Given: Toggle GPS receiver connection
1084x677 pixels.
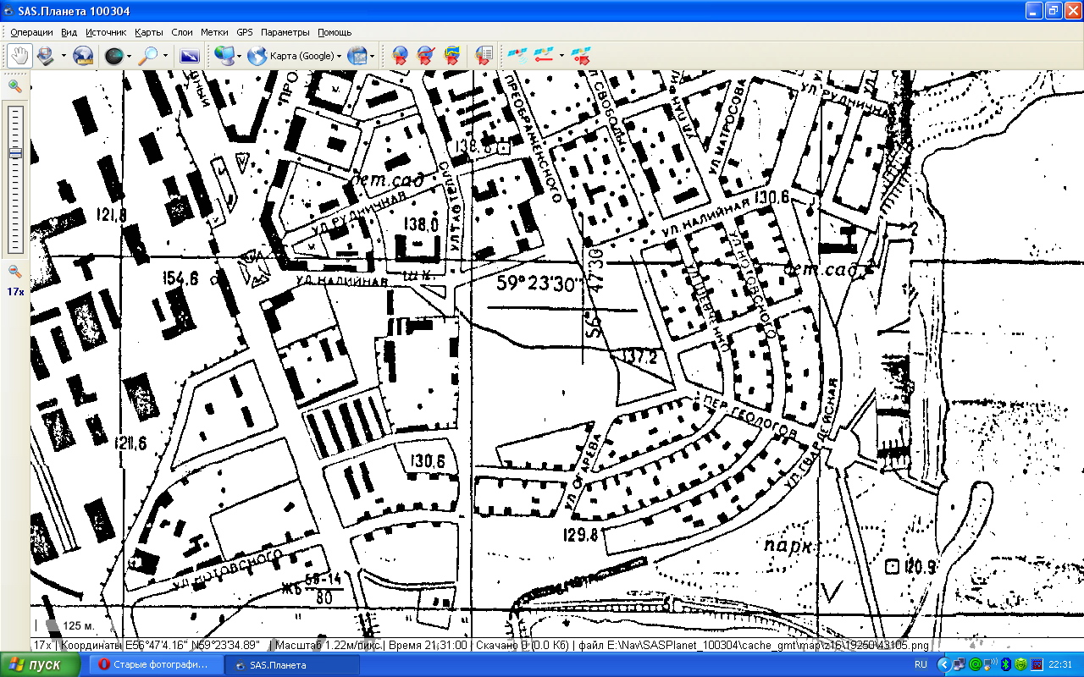Looking at the screenshot, I should 516,56.
